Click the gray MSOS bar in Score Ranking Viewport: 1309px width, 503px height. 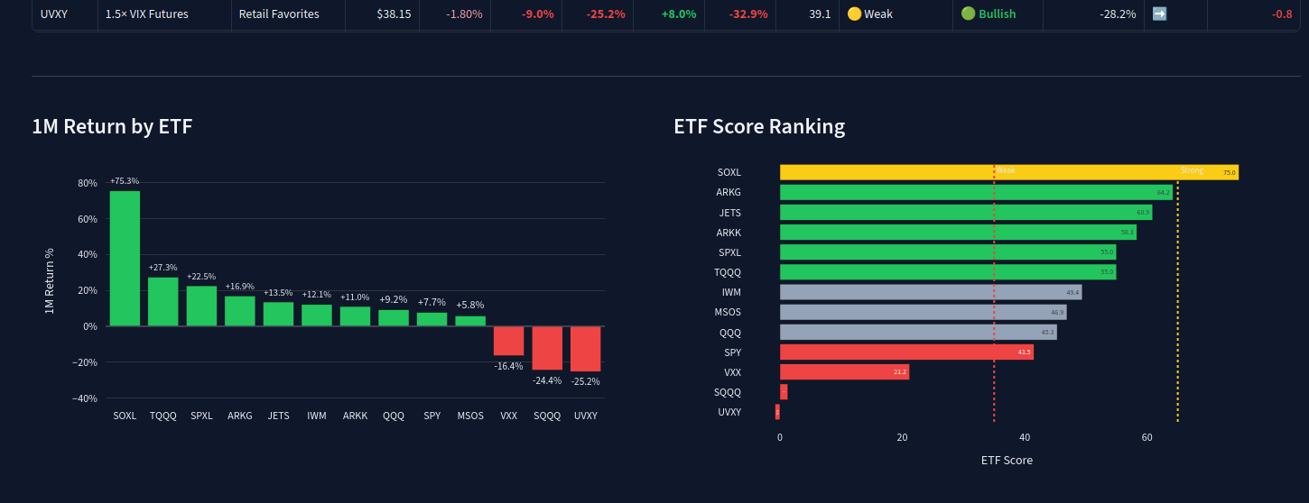pos(923,312)
